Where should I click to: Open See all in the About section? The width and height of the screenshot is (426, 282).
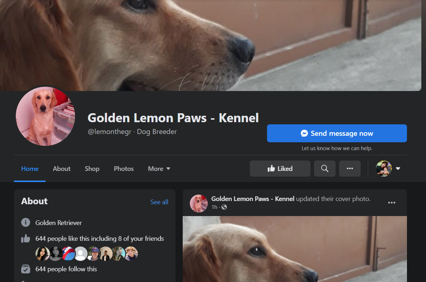[x=159, y=202]
